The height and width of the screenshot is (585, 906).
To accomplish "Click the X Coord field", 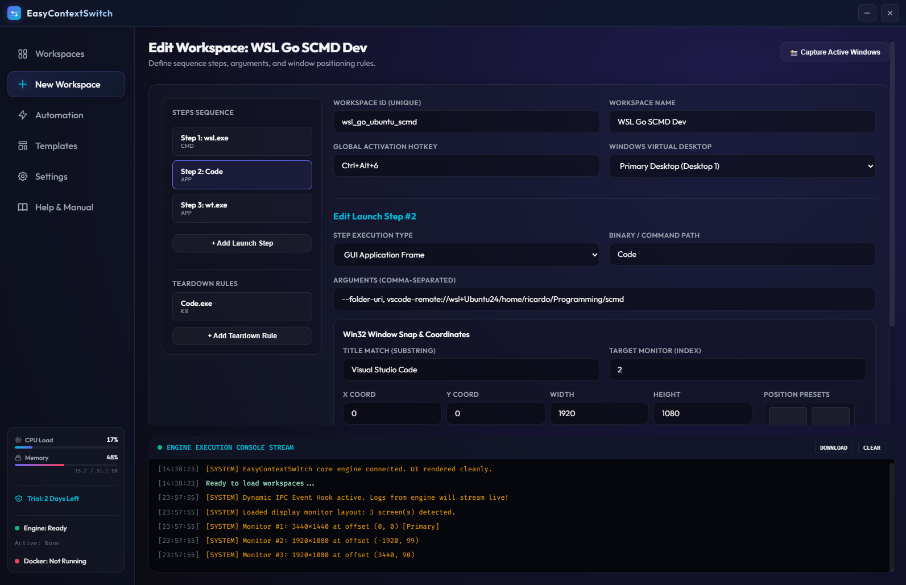I will click(x=392, y=413).
